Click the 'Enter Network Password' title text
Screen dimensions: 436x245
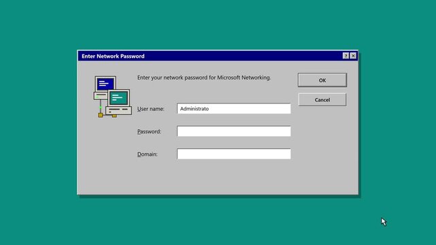113,56
